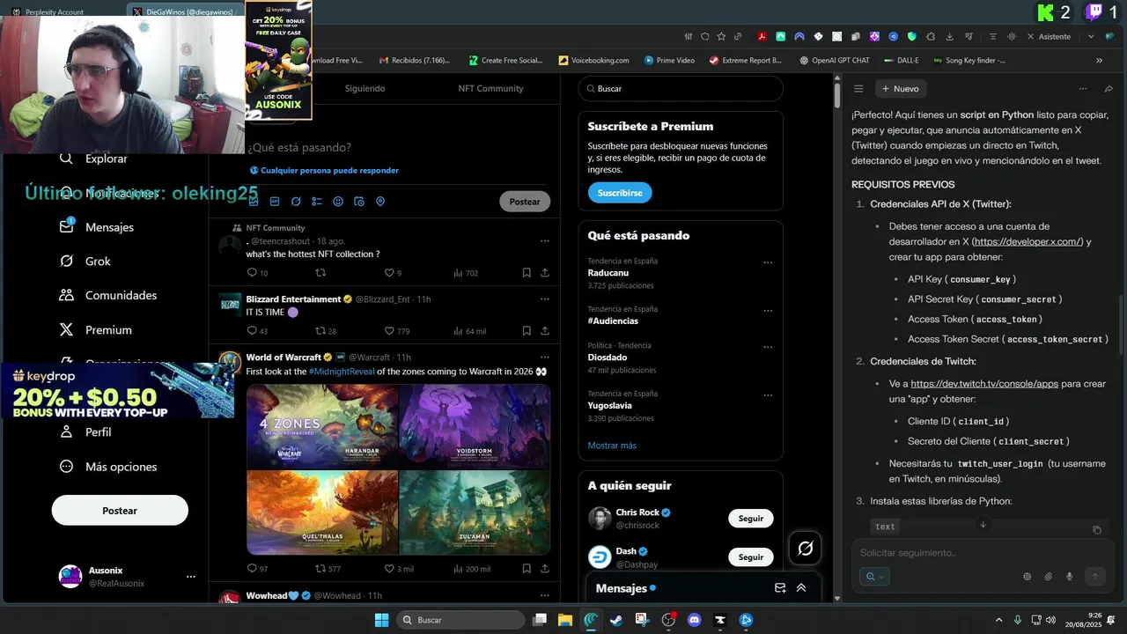Open Mensajes in the X sidebar
1127x634 pixels.
pos(97,227)
